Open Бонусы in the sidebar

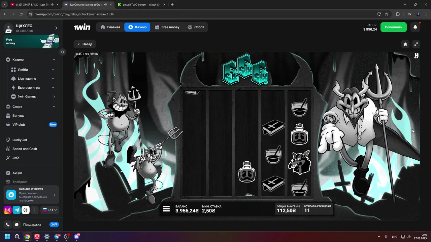[x=18, y=116]
